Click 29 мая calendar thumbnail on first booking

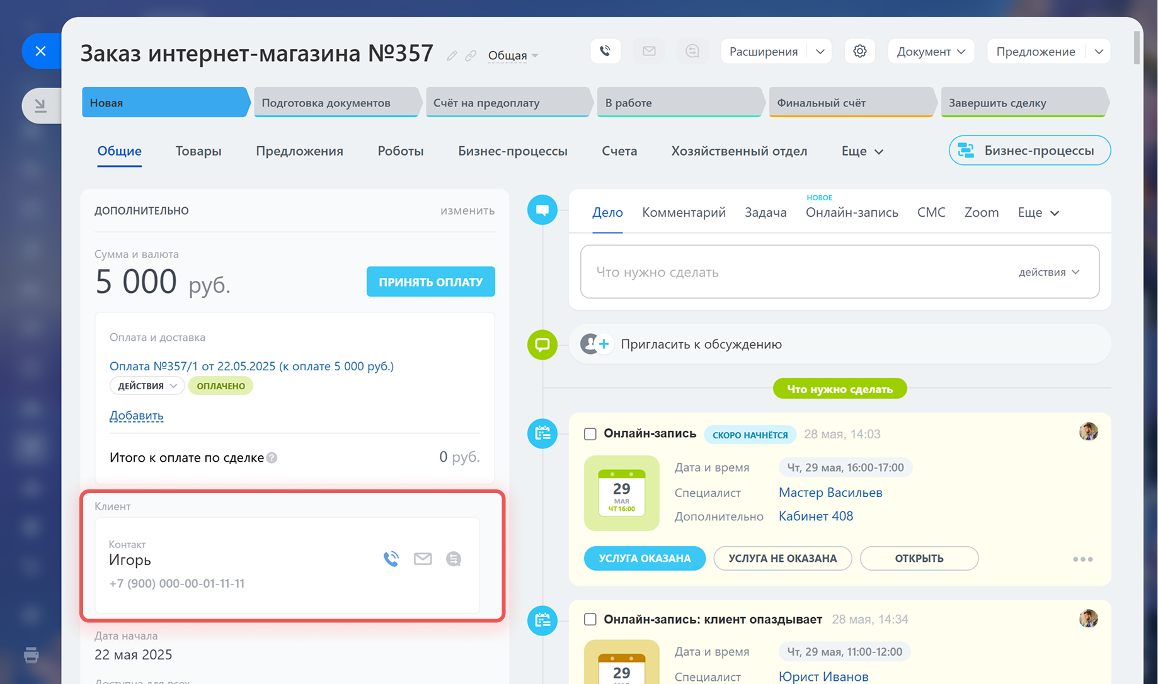pos(622,493)
